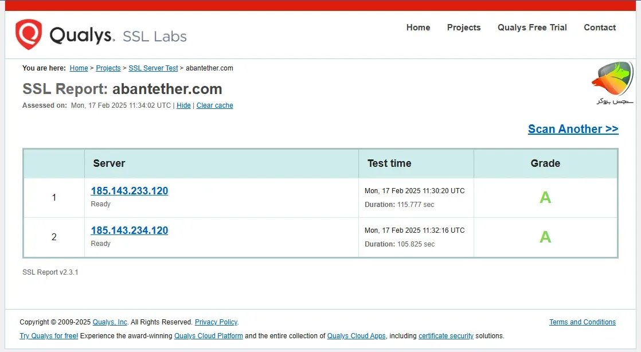Click row number 1 cell

coord(54,198)
